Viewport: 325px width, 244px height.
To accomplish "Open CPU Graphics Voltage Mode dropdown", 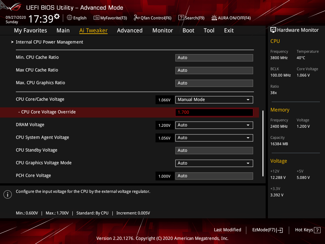I will click(214, 163).
